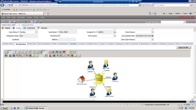
Task: Open the Navigate menu
Action: point(21,17)
